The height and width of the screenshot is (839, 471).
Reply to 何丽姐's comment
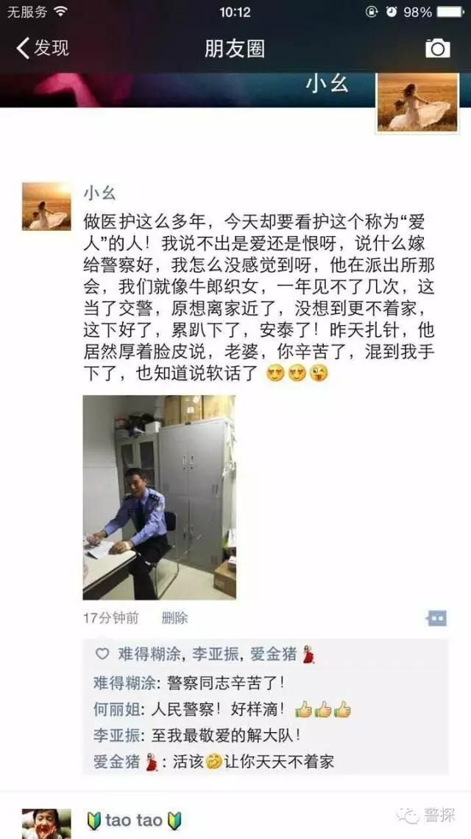tap(266, 709)
